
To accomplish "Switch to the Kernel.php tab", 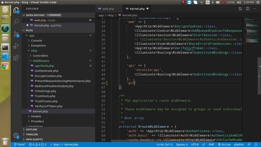I will 137,9.
